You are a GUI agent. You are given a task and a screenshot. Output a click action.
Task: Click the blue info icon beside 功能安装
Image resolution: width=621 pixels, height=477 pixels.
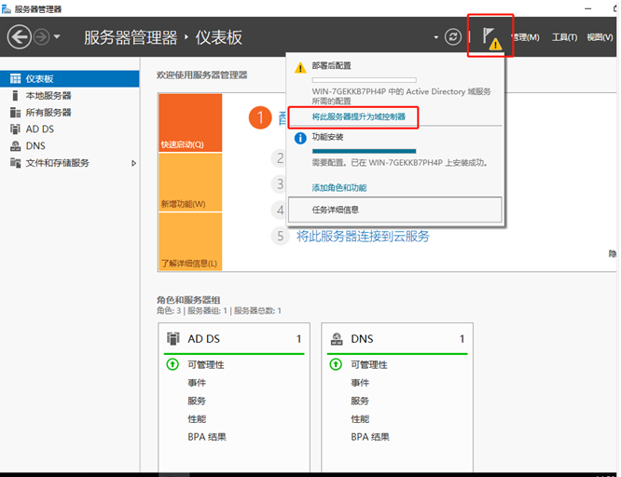[300, 138]
